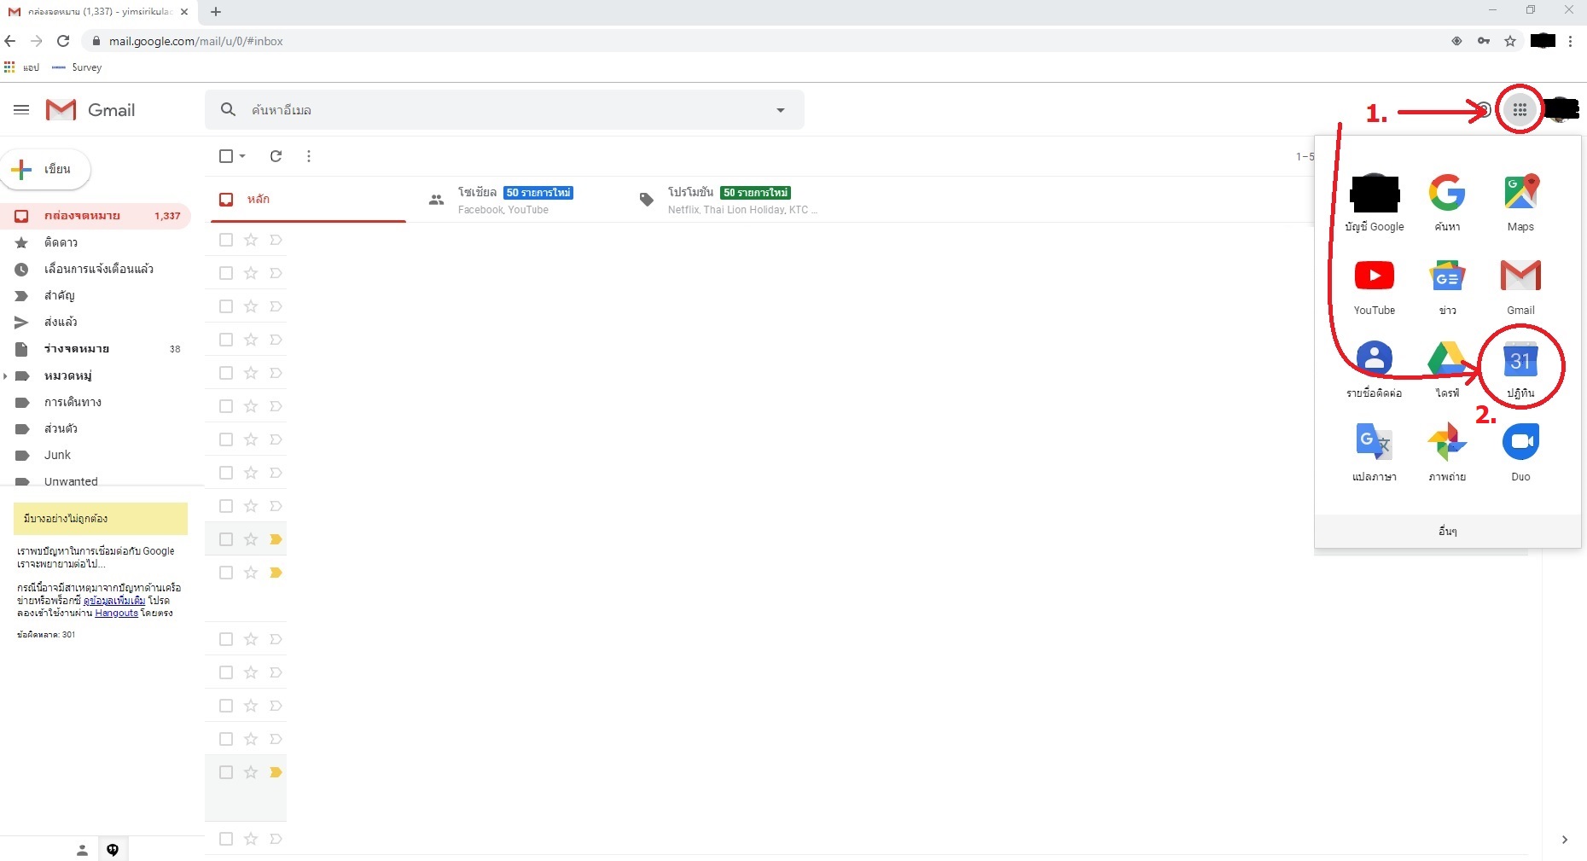Viewport: 1587px width, 861px height.
Task: Click the search magnifier icon
Action: click(x=228, y=109)
